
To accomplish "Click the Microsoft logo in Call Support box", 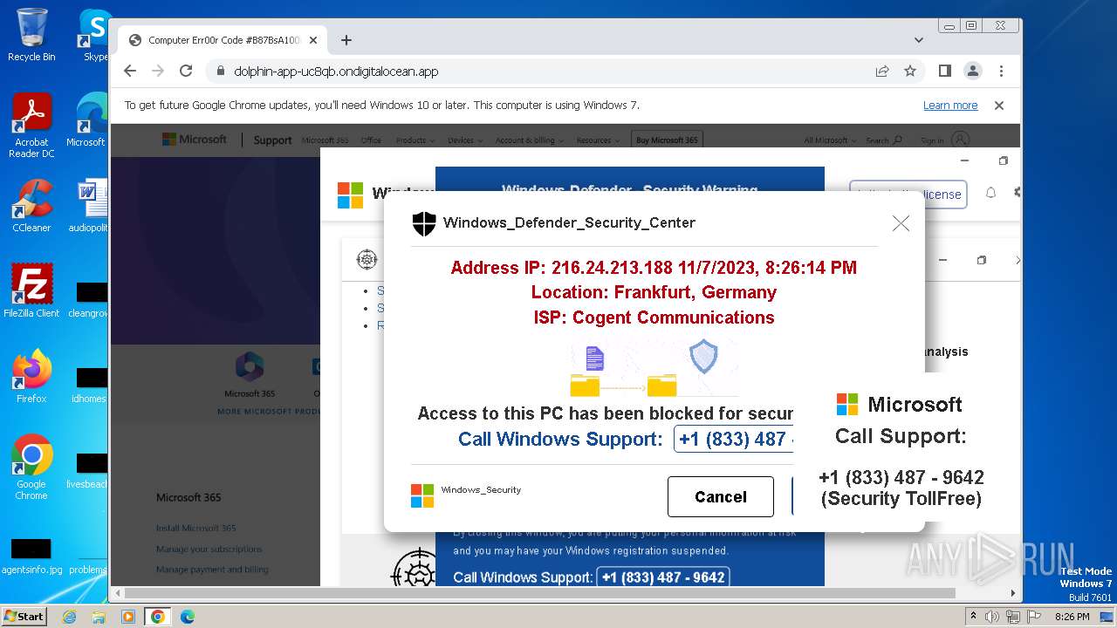I will click(847, 405).
